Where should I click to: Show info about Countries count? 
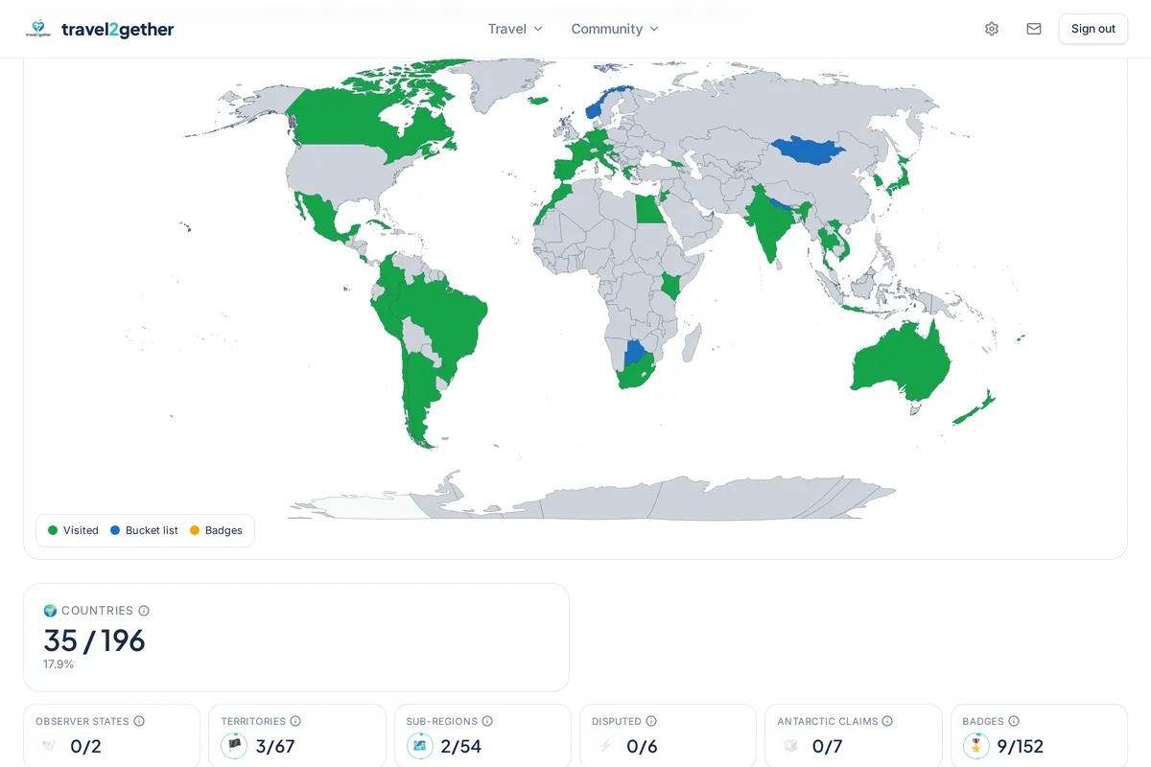point(144,611)
